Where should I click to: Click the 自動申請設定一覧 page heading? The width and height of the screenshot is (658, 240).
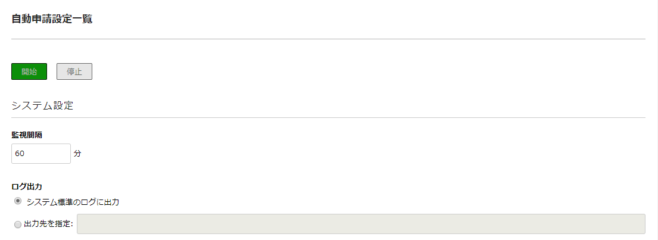pos(52,19)
